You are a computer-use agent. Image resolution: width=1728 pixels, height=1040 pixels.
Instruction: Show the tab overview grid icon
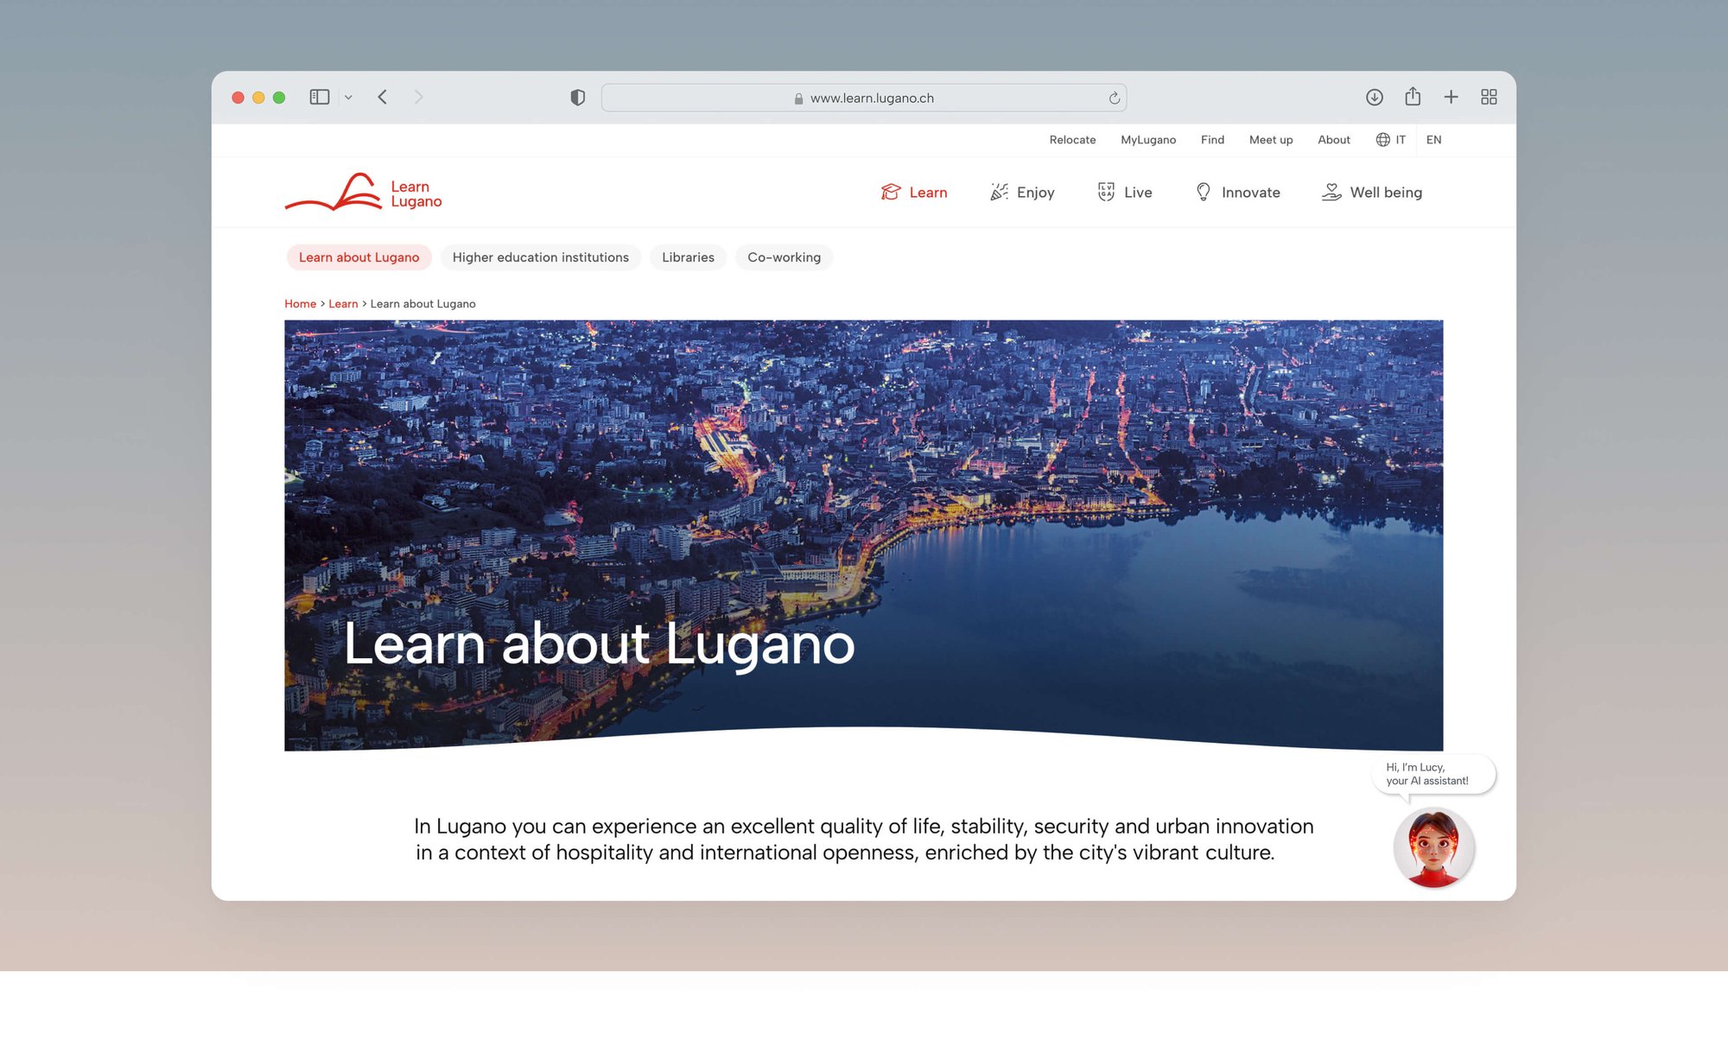1489,97
